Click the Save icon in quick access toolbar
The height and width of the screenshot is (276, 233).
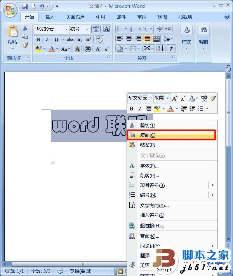click(25, 7)
